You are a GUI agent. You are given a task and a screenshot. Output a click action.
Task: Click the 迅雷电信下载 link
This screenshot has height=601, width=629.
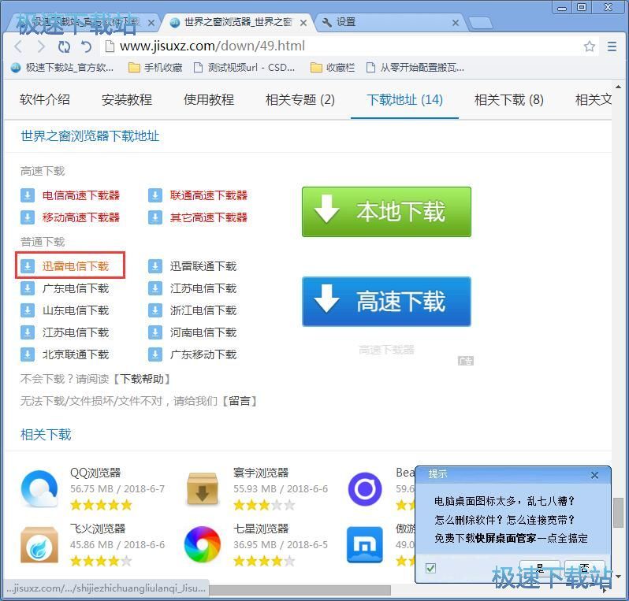76,265
